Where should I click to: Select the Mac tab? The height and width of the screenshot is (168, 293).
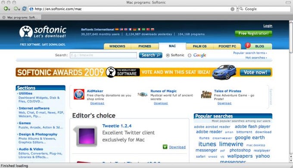coord(172,46)
